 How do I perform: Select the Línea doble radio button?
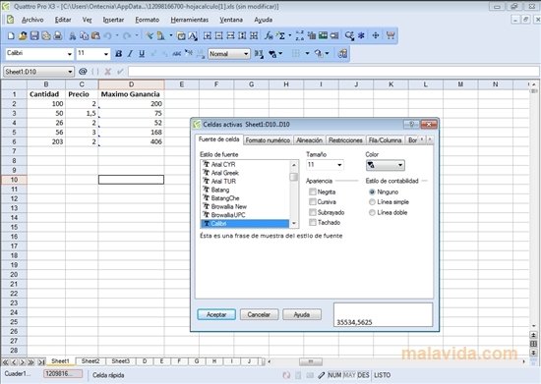372,212
